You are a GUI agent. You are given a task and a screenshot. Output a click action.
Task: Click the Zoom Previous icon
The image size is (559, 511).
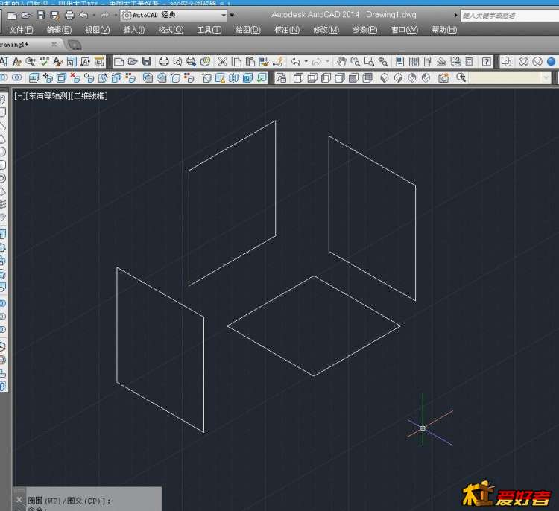pos(383,62)
